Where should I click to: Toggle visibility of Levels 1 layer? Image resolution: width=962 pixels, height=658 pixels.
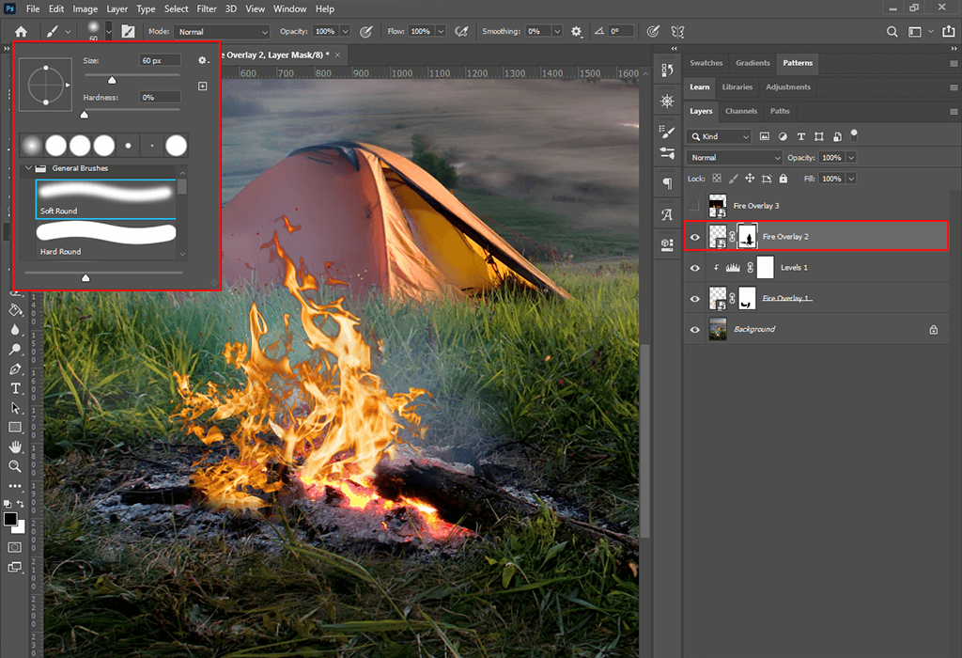695,268
